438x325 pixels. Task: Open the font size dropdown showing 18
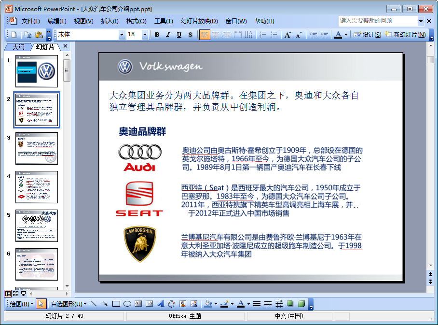[x=145, y=35]
